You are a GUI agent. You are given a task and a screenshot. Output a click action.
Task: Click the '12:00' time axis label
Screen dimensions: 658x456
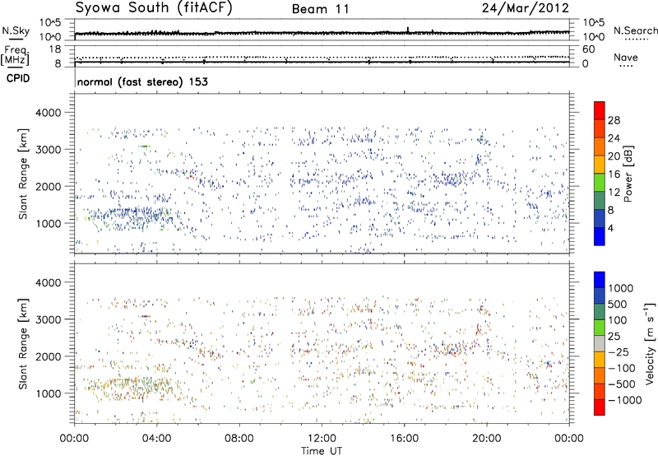coord(322,439)
